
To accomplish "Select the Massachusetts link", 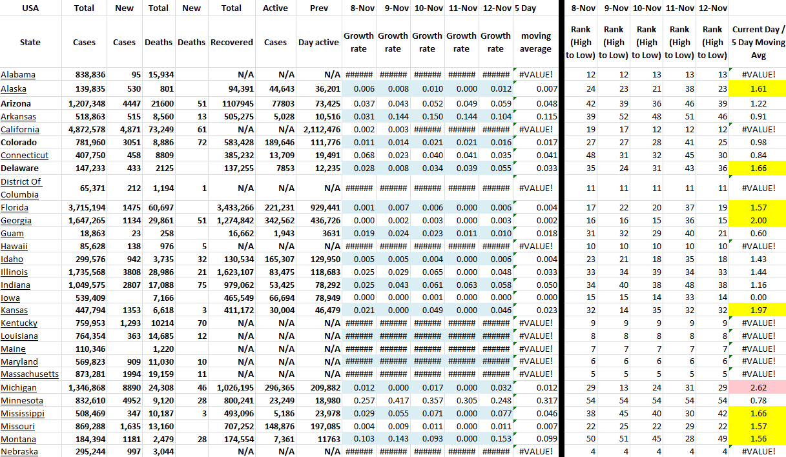I will [x=30, y=374].
